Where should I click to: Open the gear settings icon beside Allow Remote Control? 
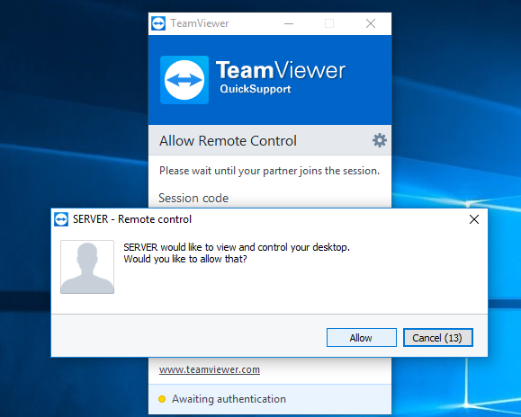(379, 140)
